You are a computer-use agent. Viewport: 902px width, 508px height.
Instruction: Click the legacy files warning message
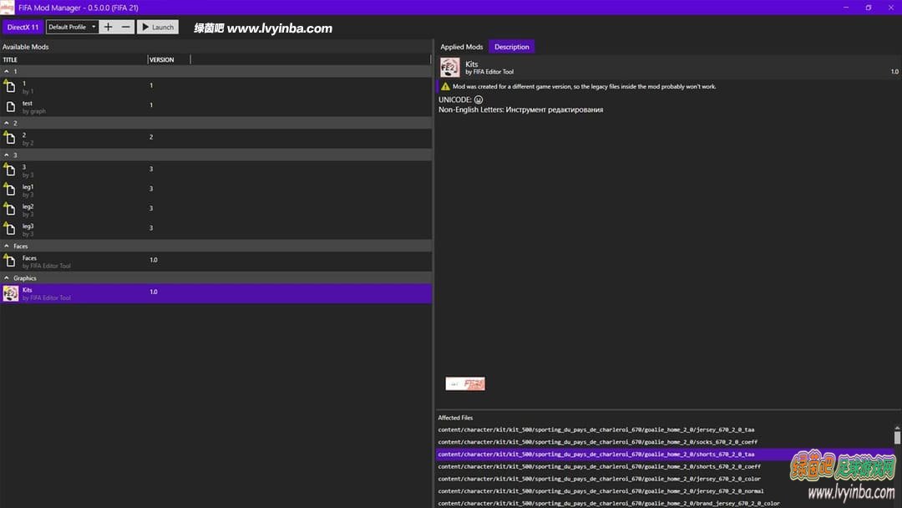[x=584, y=86]
